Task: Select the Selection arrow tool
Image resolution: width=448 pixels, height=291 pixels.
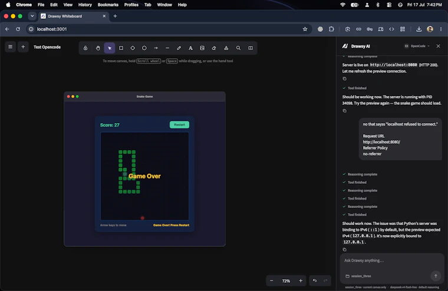Action: (x=110, y=48)
